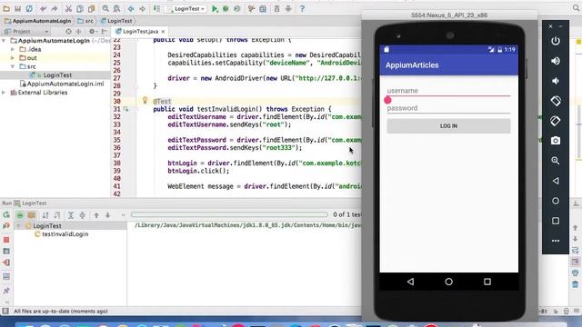This screenshot has width=582, height=327.
Task: Collapse the src folder
Action: coord(13,66)
